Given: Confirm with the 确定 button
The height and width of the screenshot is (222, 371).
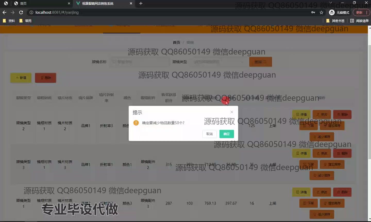Looking at the screenshot, I should (x=226, y=134).
